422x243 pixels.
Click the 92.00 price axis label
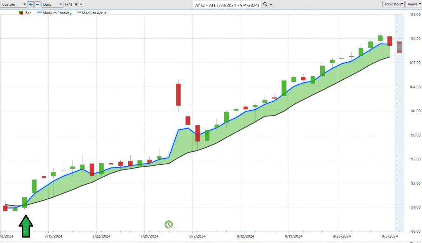point(415,183)
